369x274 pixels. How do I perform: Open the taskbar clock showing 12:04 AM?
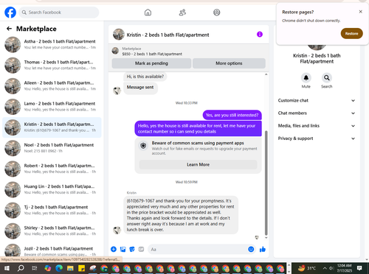tap(345, 268)
